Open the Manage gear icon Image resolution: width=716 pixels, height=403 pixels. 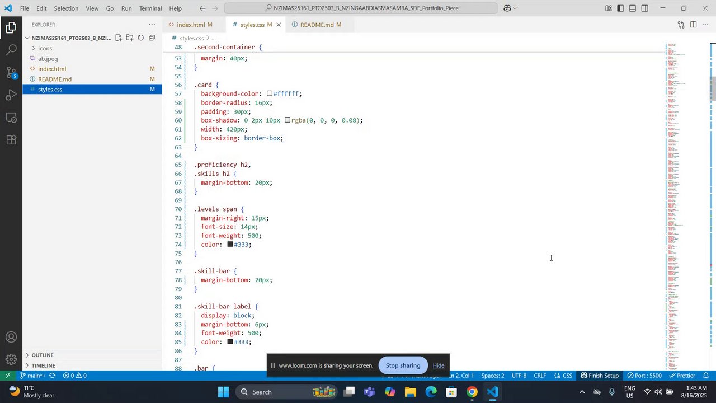pyautogui.click(x=11, y=359)
